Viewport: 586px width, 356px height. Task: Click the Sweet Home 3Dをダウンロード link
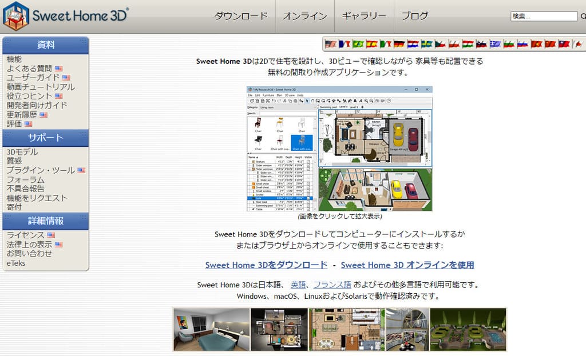266,265
